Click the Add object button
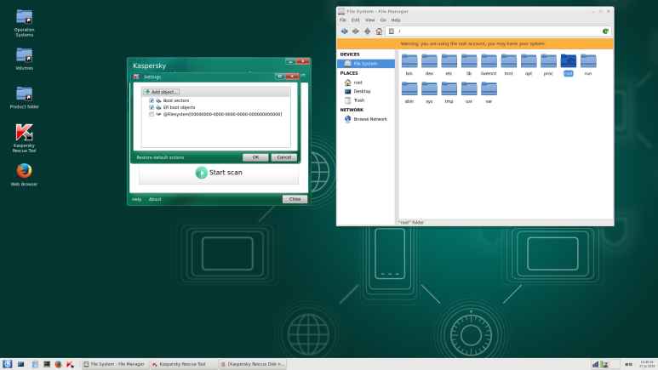 coord(161,91)
